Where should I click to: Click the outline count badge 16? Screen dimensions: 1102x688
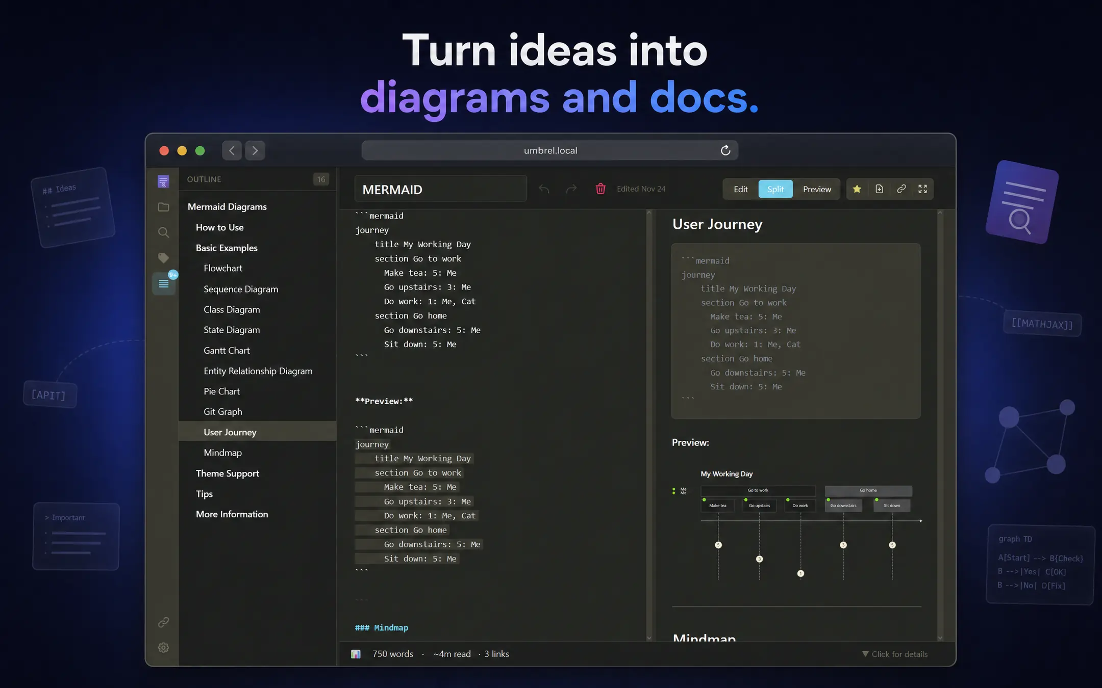tap(321, 179)
